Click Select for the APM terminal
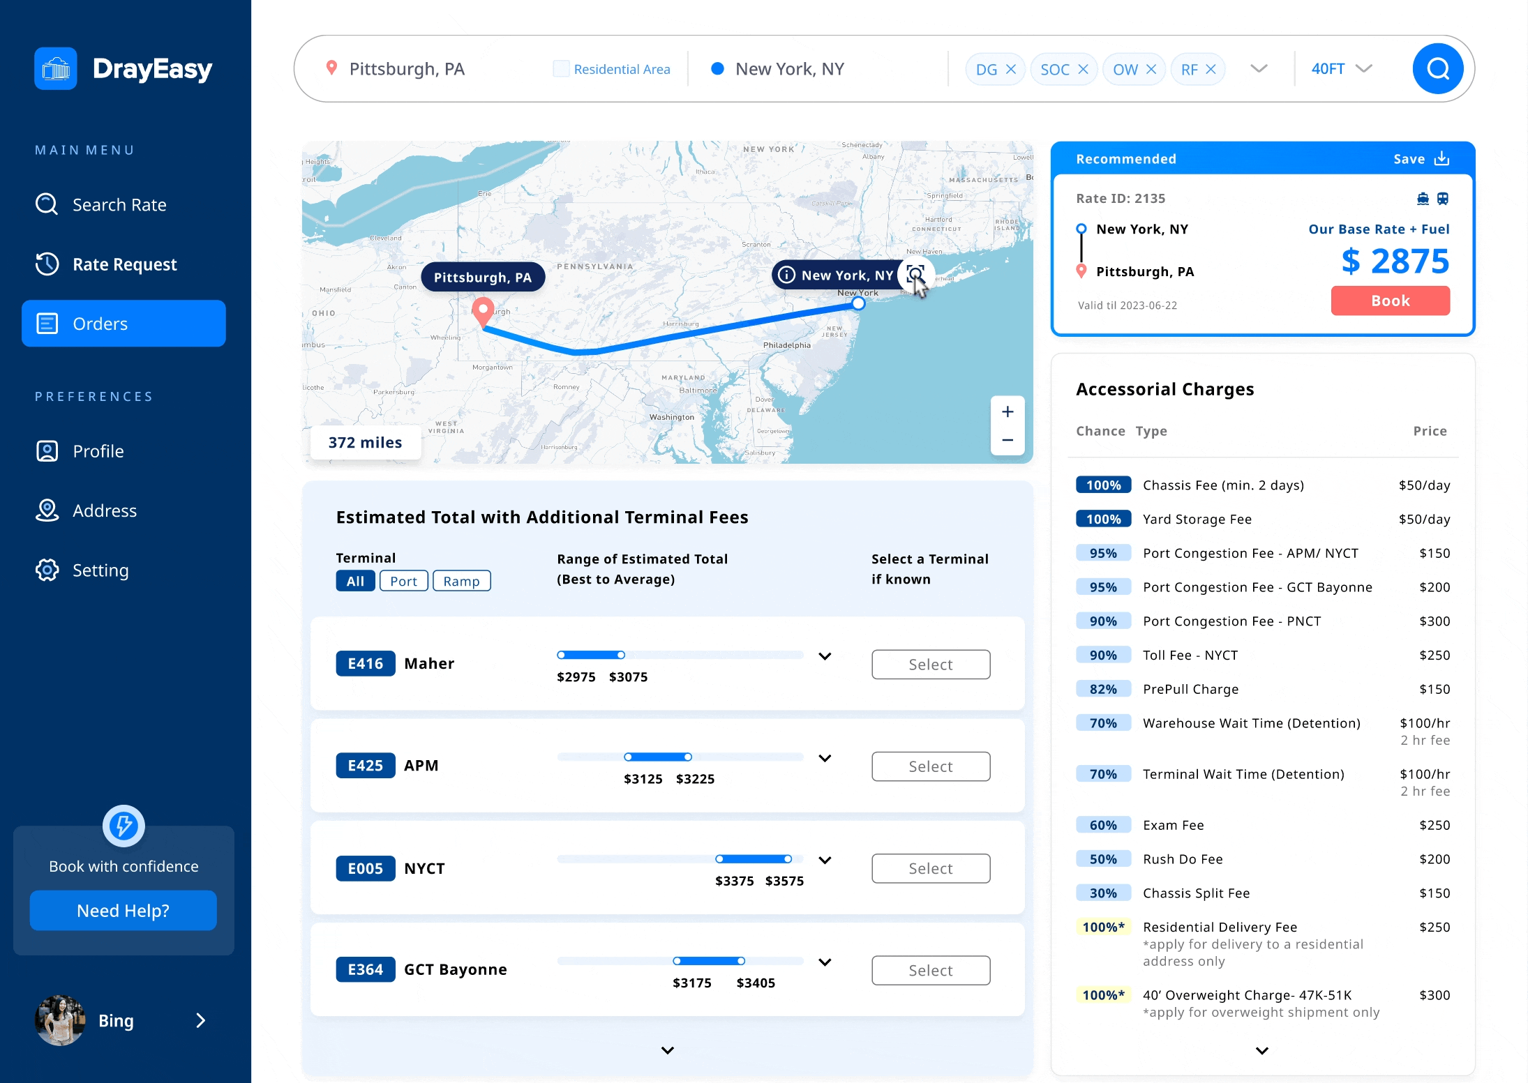 (930, 766)
